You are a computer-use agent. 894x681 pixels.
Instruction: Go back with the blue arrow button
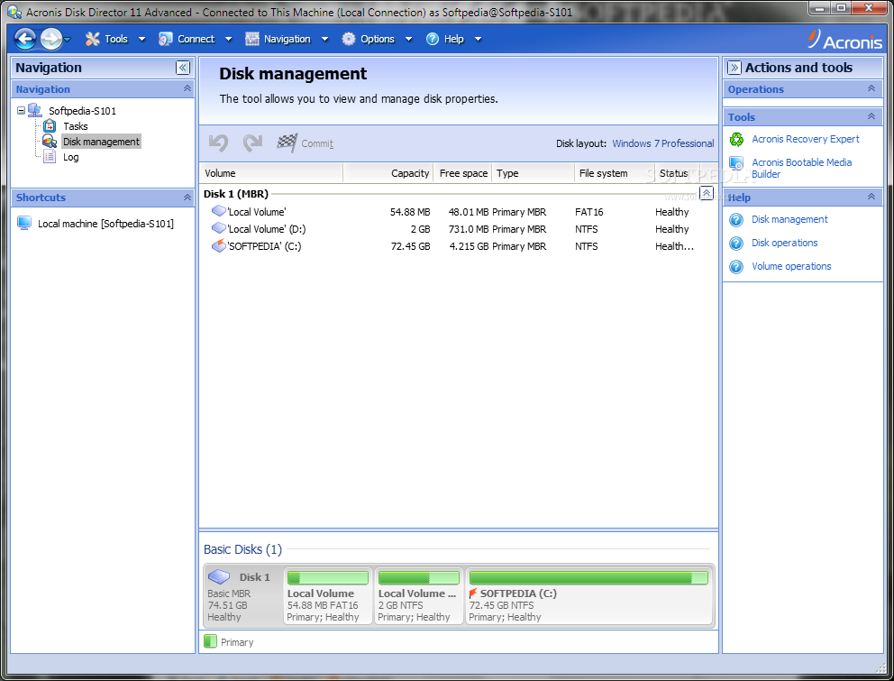tap(25, 39)
